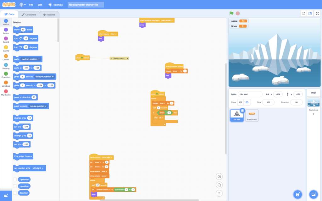This screenshot has height=201, width=322.
Task: Open the language globe menu
Action: [x=22, y=4]
